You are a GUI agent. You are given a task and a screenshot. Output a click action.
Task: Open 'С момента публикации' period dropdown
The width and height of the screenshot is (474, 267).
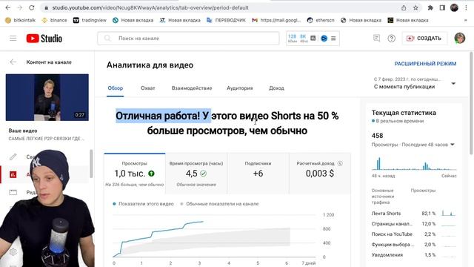pyautogui.click(x=415, y=83)
